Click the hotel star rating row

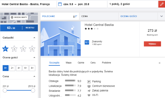point(92,29)
